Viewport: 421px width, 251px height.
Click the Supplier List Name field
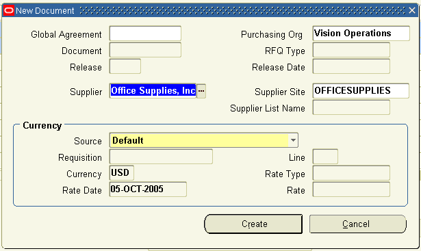(351, 107)
